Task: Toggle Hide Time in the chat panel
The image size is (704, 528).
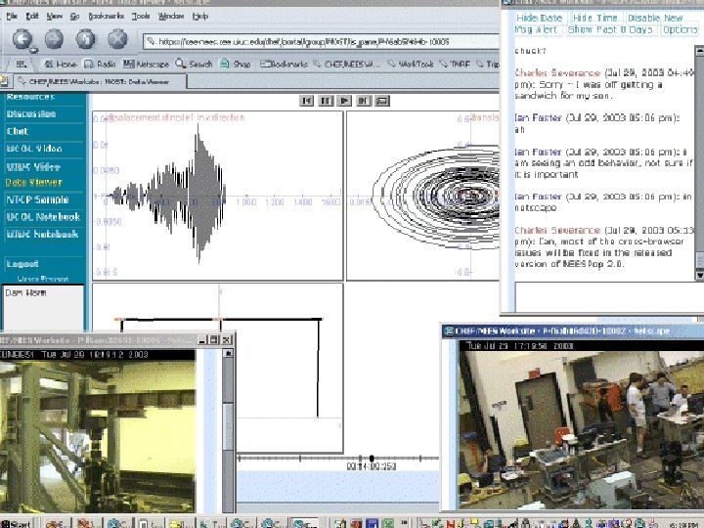Action: (595, 18)
